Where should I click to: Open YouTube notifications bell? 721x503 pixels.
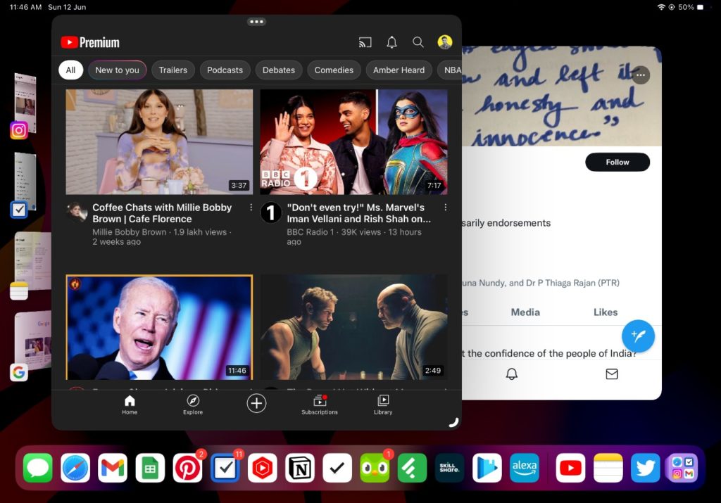pyautogui.click(x=391, y=42)
